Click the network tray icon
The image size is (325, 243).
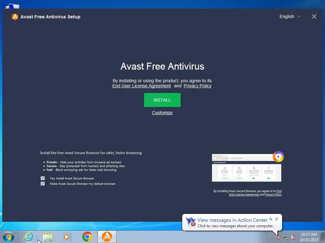285,237
